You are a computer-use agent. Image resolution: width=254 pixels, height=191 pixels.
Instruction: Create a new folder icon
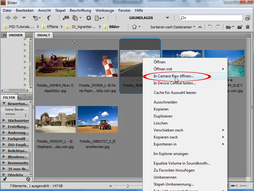(x=240, y=27)
